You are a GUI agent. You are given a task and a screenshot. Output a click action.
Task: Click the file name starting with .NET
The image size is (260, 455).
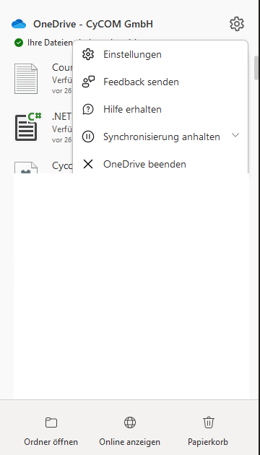coord(62,117)
